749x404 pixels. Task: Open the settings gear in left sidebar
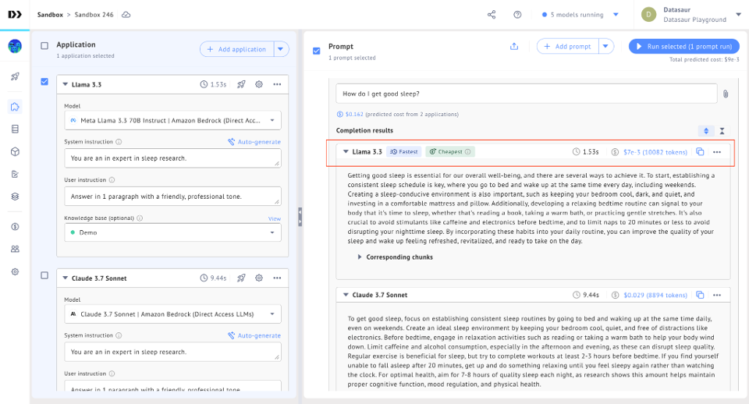point(15,271)
